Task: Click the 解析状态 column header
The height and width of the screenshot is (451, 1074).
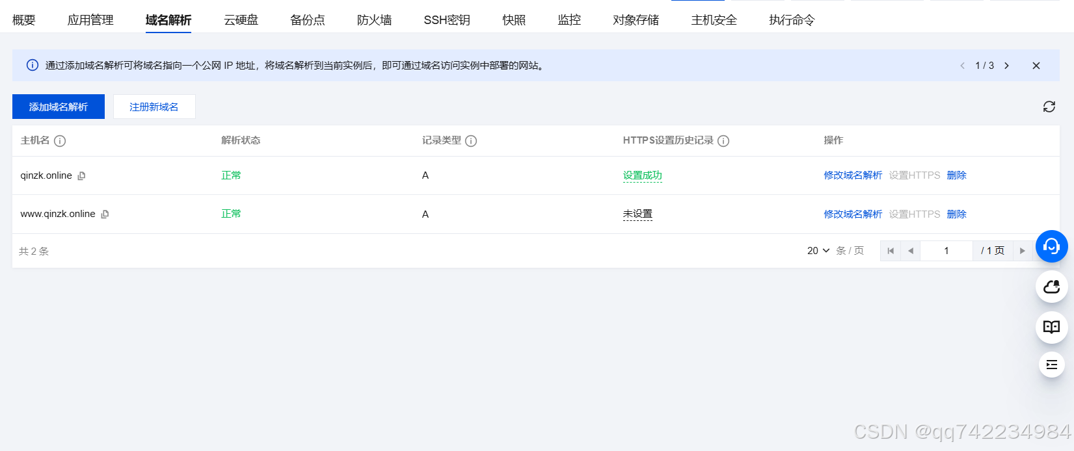Action: (241, 140)
